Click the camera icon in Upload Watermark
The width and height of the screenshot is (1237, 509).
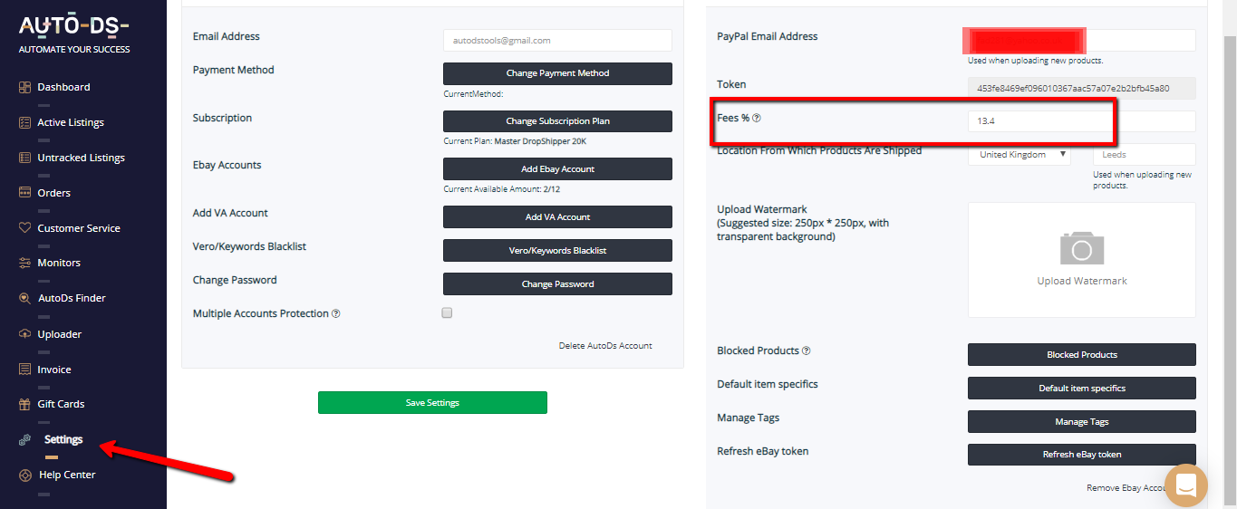[x=1082, y=247]
